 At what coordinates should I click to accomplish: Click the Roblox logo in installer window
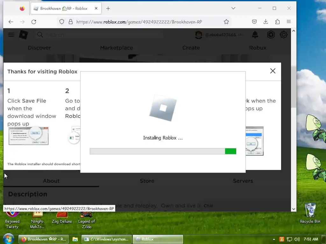point(163,107)
